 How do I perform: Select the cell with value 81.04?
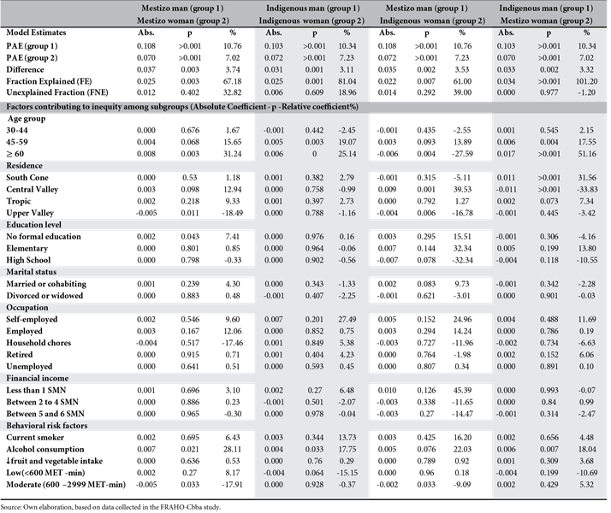click(347, 81)
